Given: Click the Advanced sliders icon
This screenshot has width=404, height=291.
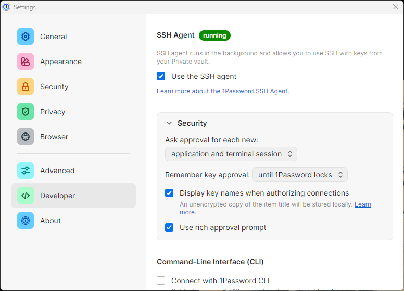Looking at the screenshot, I should 26,171.
